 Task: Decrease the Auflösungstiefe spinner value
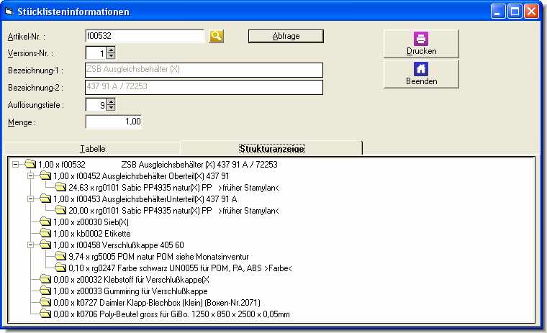pos(111,108)
